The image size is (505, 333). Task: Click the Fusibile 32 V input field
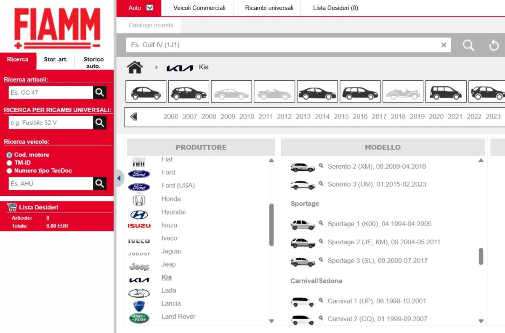click(50, 123)
